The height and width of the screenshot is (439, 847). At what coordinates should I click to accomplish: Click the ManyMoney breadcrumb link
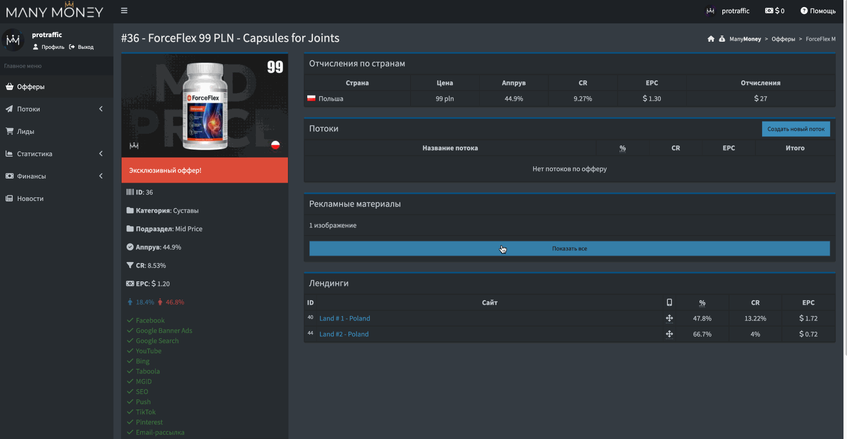click(x=745, y=39)
